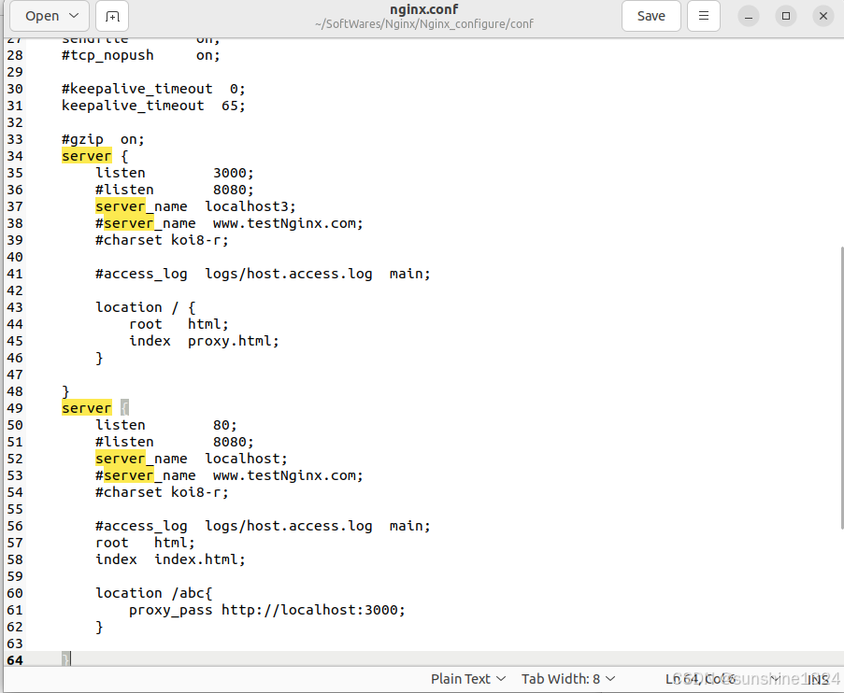Click '#tcp_nopush on;' on line 28

[141, 55]
